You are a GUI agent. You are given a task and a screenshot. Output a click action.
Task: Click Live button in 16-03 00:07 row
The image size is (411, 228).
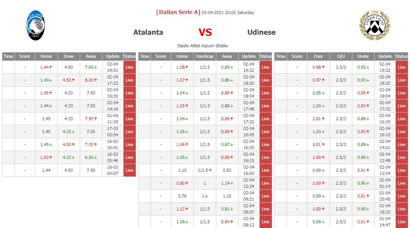point(129,170)
